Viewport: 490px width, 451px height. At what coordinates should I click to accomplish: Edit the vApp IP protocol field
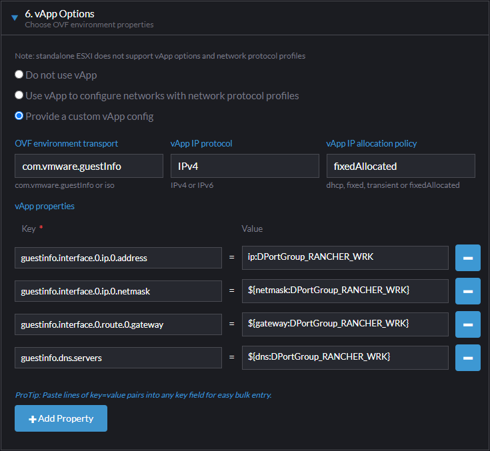tap(245, 166)
